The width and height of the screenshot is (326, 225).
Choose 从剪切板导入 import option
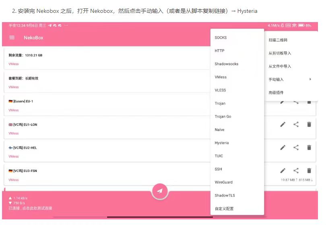291,53
